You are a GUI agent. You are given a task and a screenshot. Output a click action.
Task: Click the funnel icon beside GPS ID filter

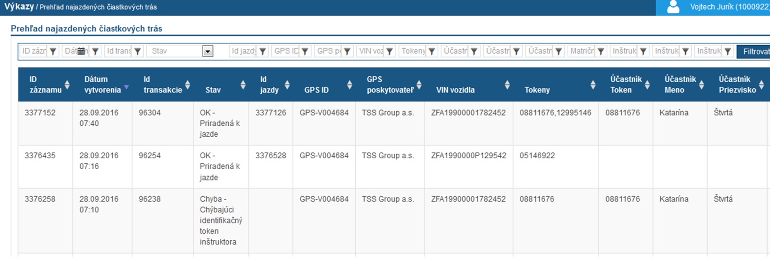(305, 51)
